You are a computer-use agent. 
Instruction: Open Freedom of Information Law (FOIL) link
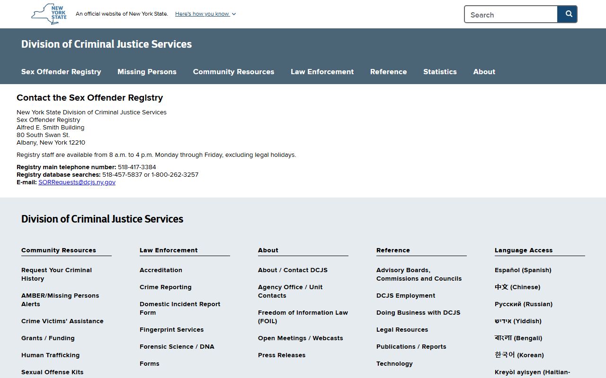tap(303, 317)
